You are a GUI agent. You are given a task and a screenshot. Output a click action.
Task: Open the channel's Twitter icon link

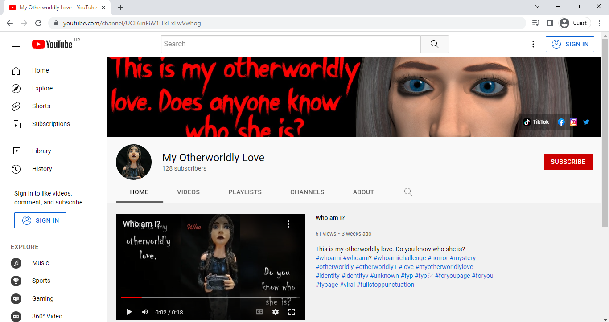586,122
